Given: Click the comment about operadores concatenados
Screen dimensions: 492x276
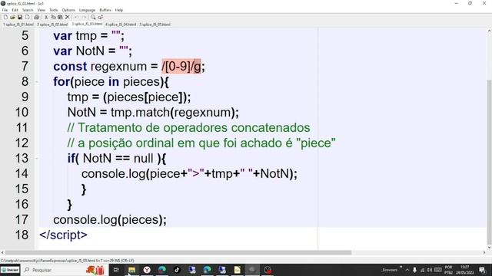Looking at the screenshot, I should tap(188, 128).
